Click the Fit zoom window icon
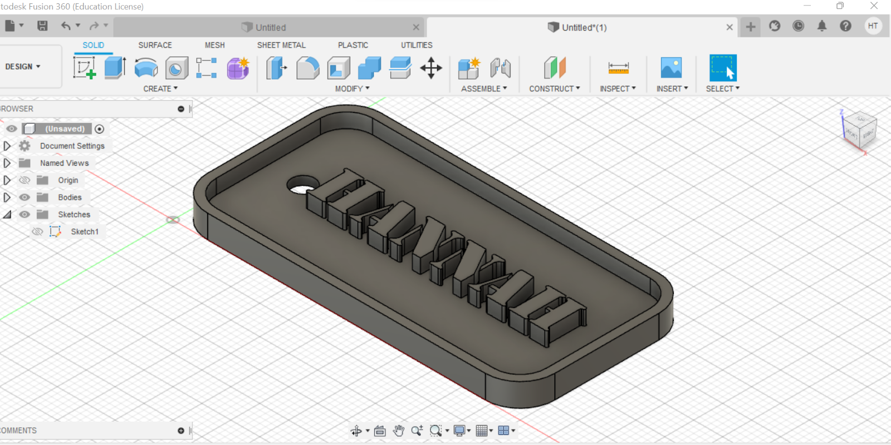Screen dimensions: 891x445 point(435,431)
